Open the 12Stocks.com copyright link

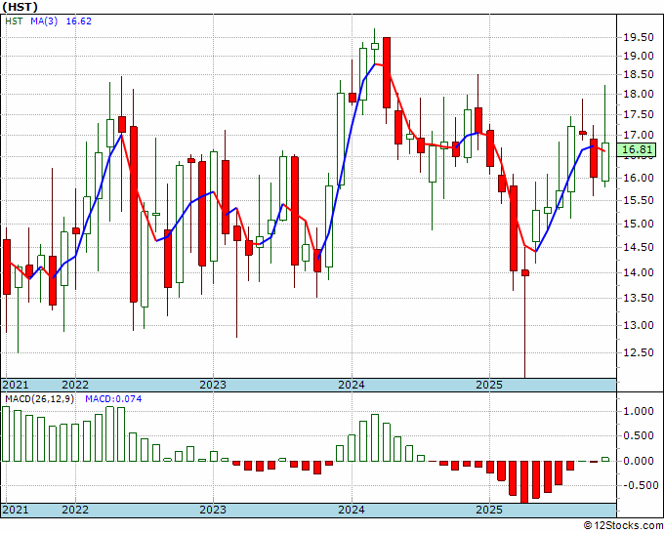[x=623, y=526]
